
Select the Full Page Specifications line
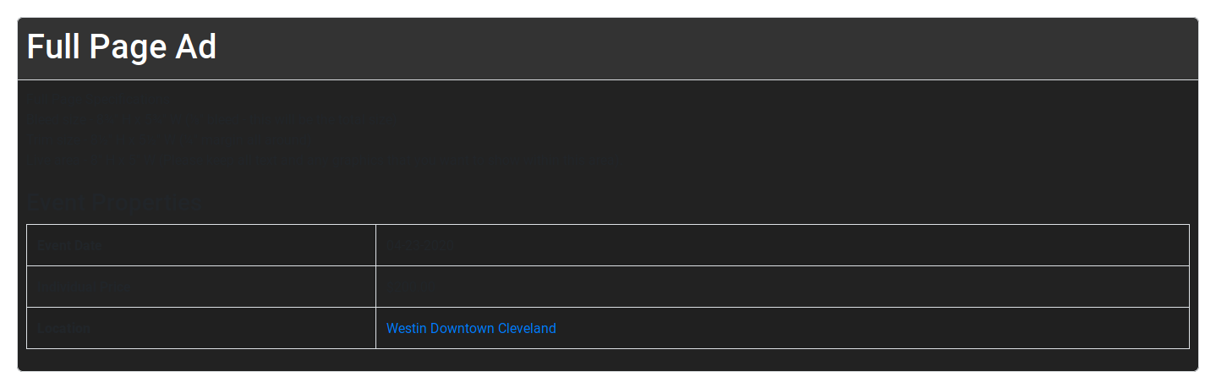95,98
